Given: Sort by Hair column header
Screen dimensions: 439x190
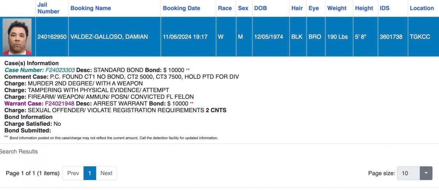Looking at the screenshot, I should tap(297, 8).
